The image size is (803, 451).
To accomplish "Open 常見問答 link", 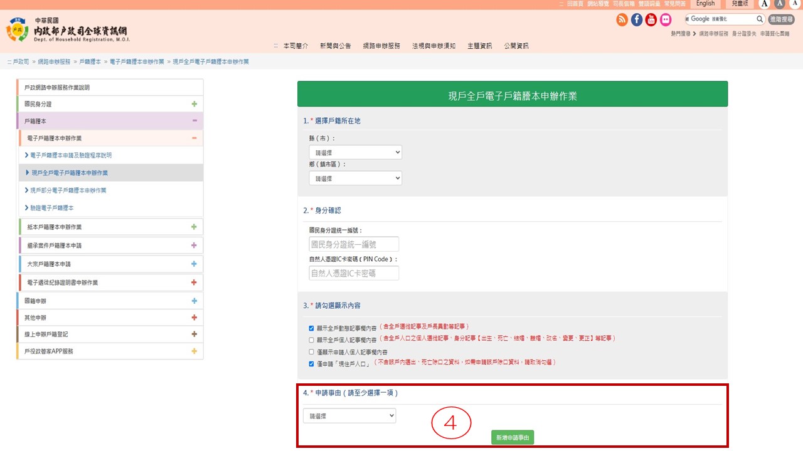I will click(675, 4).
